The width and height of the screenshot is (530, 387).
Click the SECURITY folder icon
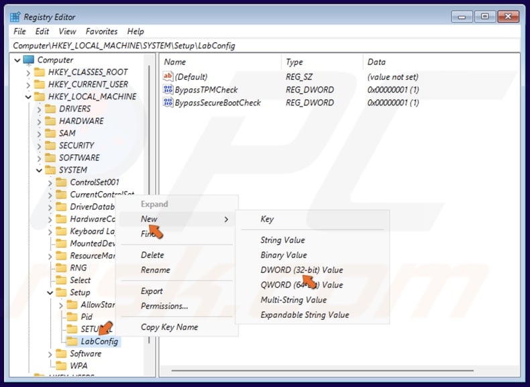(50, 146)
